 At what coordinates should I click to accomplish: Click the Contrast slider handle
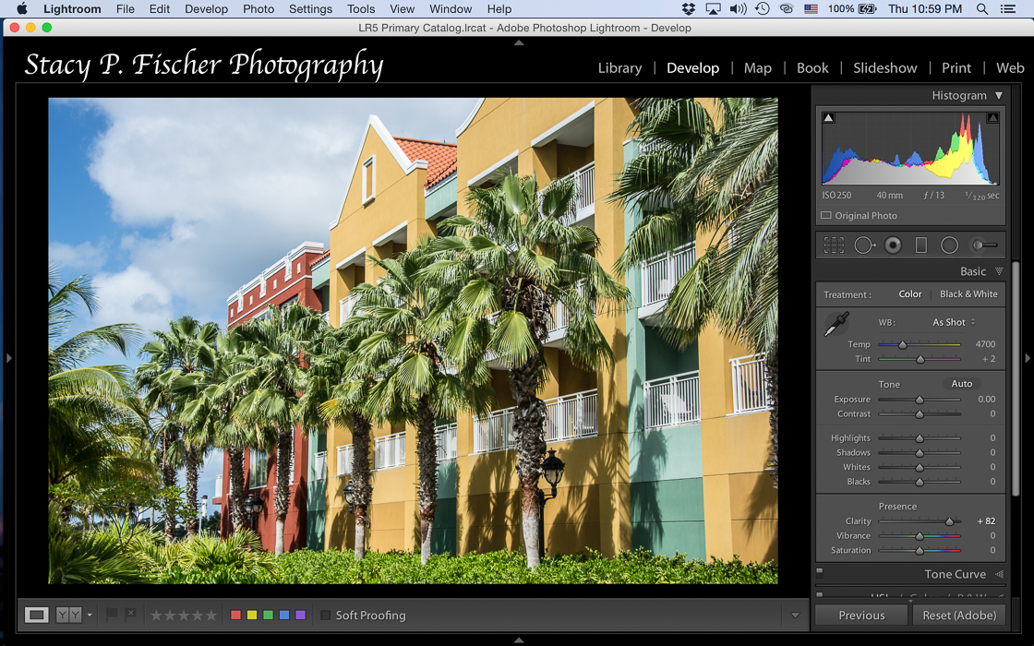pyautogui.click(x=920, y=414)
